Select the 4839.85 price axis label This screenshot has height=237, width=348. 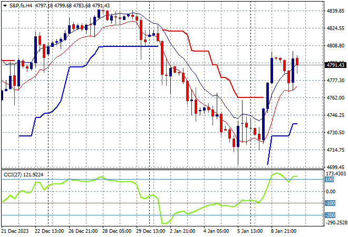pos(334,11)
